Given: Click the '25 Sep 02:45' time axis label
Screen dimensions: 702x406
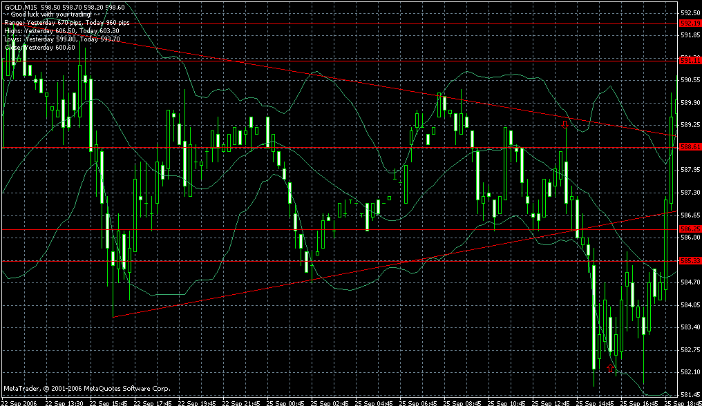Looking at the screenshot, I should [x=330, y=403].
